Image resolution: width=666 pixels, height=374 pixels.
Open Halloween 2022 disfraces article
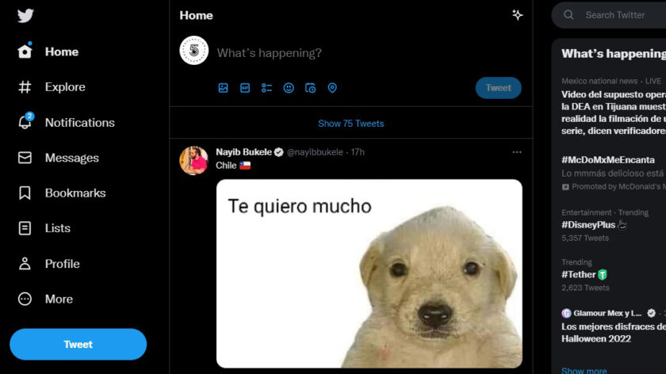614,333
